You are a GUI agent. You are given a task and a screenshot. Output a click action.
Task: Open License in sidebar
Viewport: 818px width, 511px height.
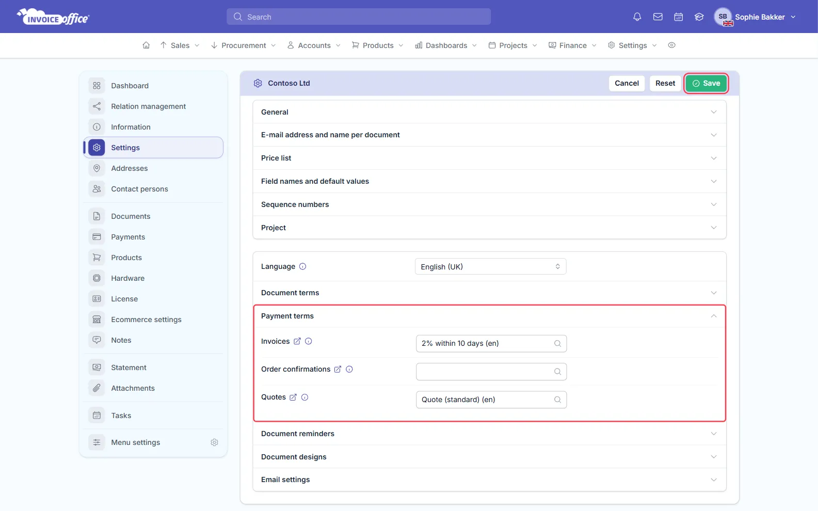[153, 299]
